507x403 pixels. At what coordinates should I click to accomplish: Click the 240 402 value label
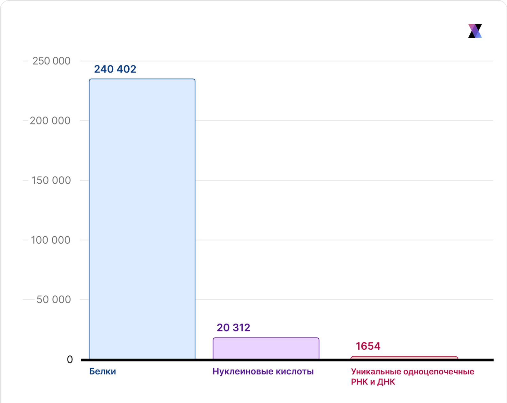point(115,69)
